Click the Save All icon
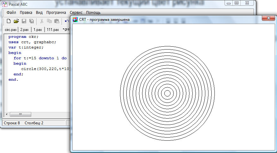The image size is (277, 153). tap(32, 21)
